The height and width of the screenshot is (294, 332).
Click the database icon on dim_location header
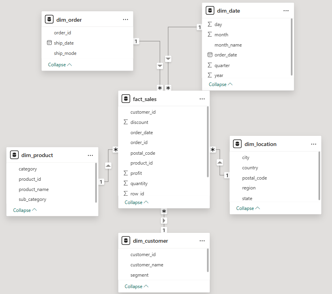[237, 144]
